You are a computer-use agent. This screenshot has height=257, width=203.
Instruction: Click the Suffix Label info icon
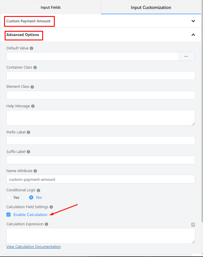(28, 152)
